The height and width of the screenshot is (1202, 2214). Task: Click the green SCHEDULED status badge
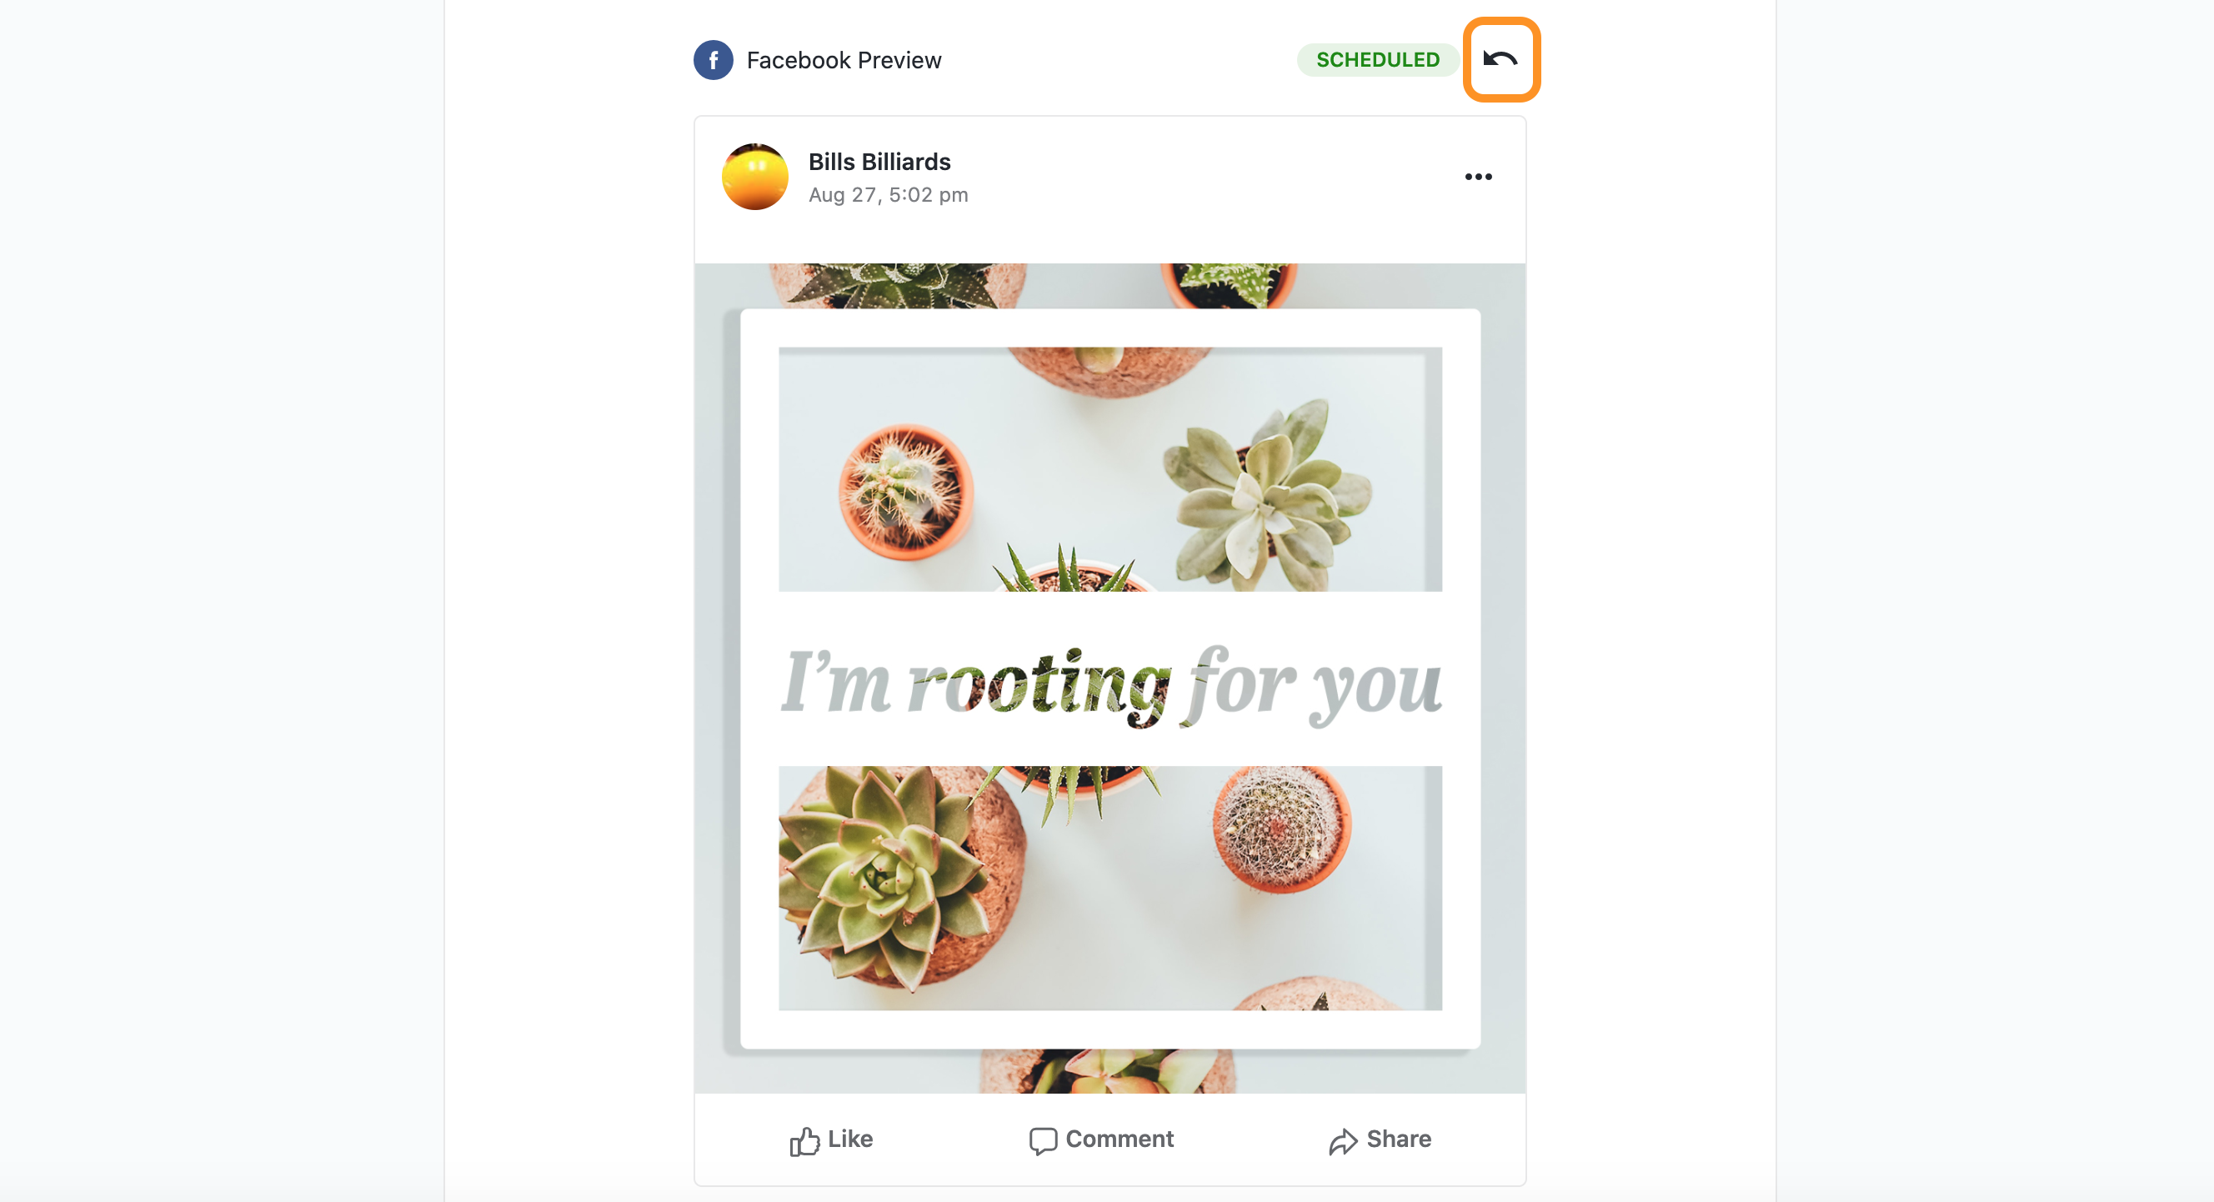(x=1378, y=60)
